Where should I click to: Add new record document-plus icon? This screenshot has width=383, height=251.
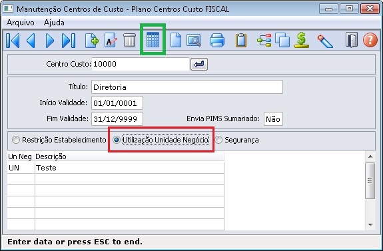pos(92,41)
